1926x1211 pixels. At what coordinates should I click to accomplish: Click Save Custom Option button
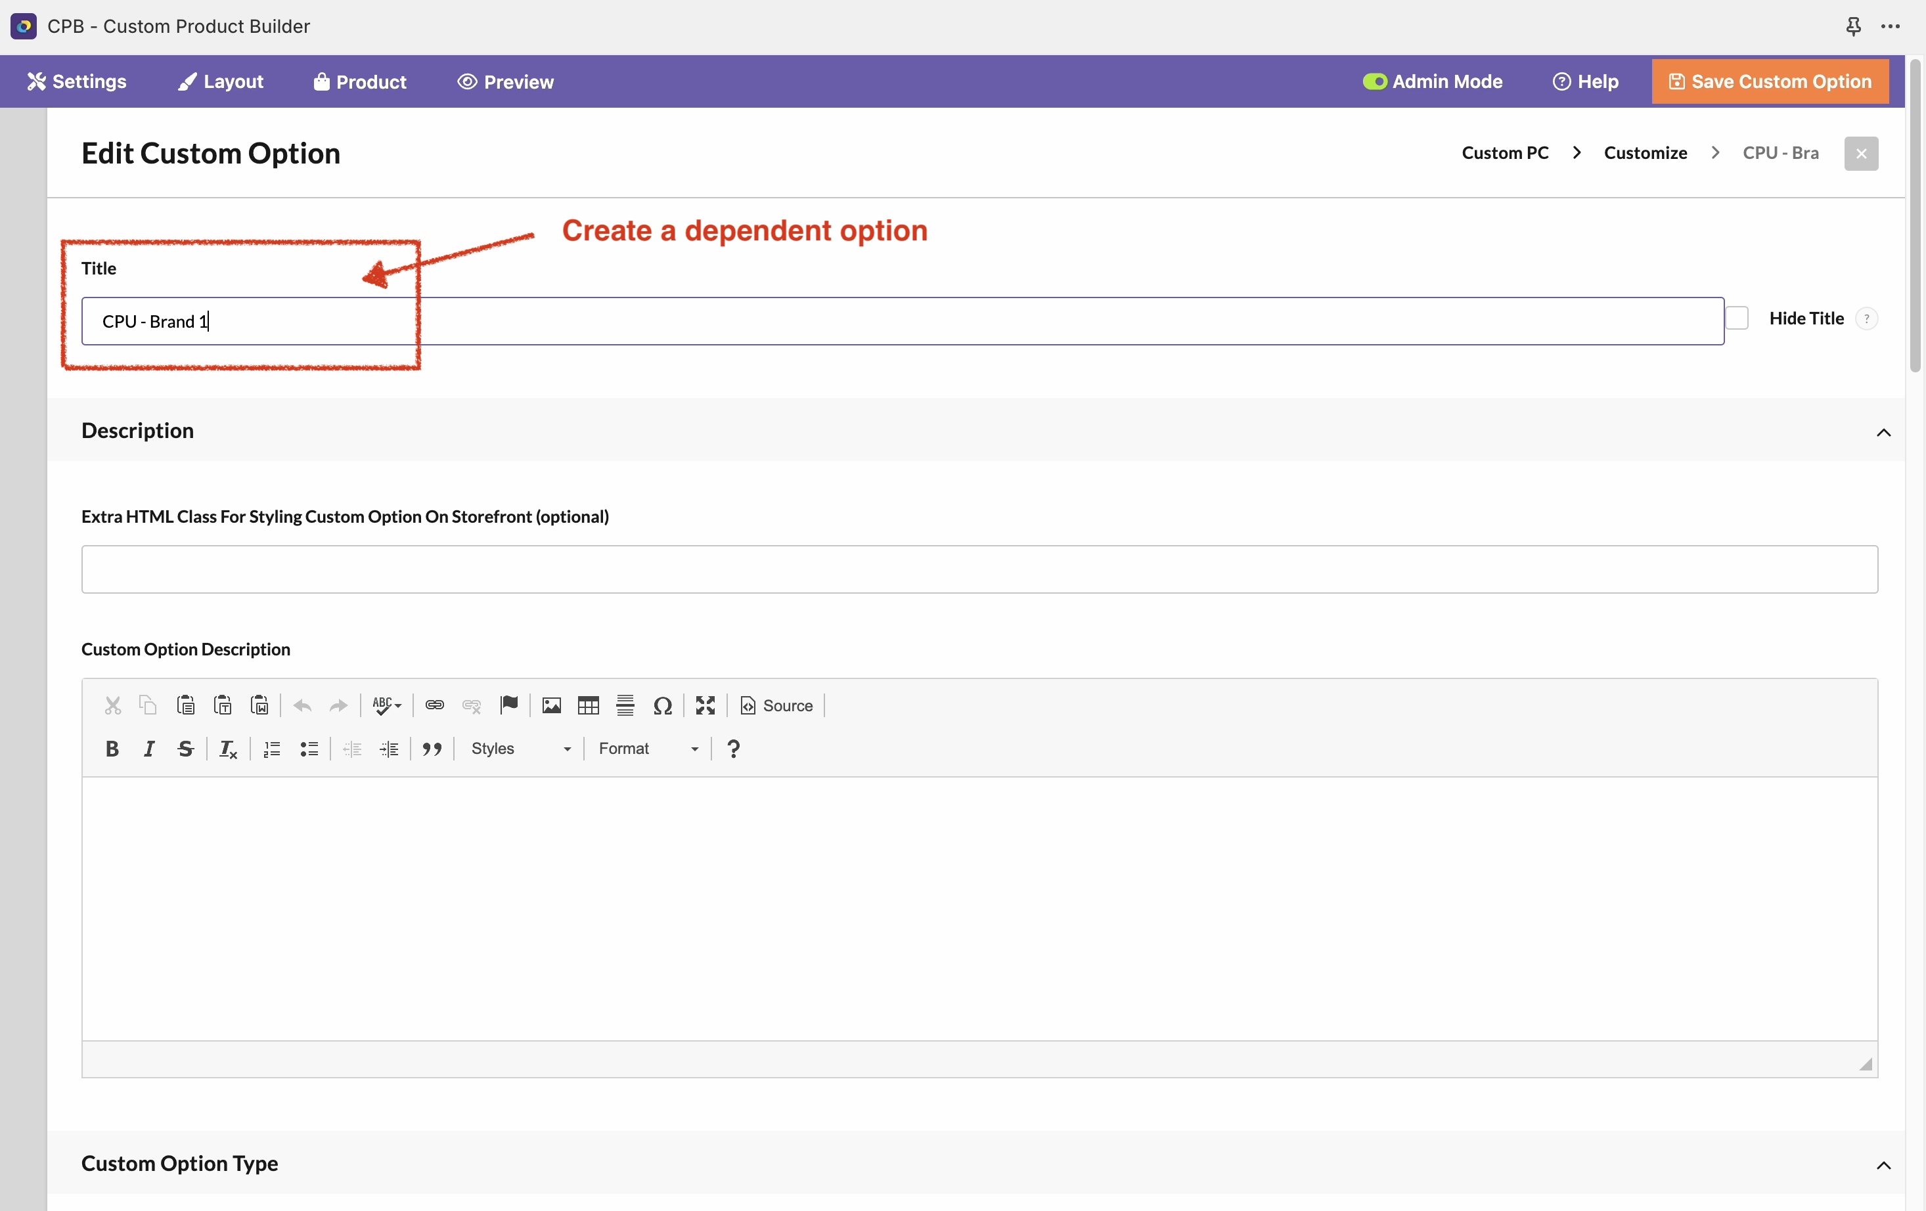coord(1770,81)
